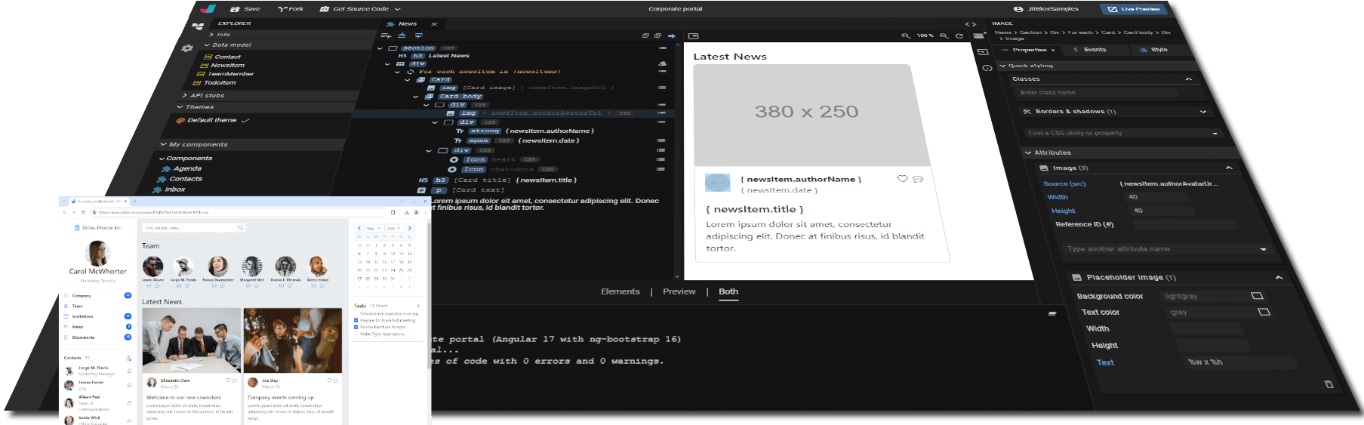This screenshot has width=1364, height=425.
Task: Open the JitBloxSamples account link
Action: pos(1046,9)
